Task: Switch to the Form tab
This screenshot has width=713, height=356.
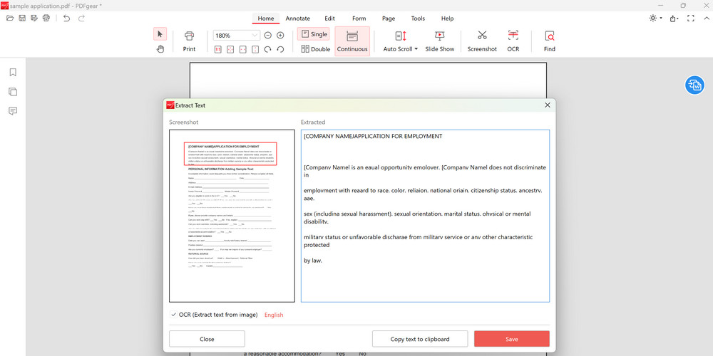Action: [359, 19]
